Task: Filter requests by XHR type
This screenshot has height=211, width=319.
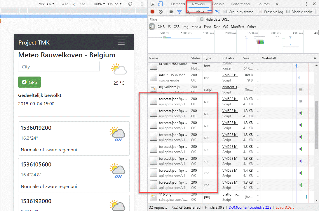Action: coord(161,27)
